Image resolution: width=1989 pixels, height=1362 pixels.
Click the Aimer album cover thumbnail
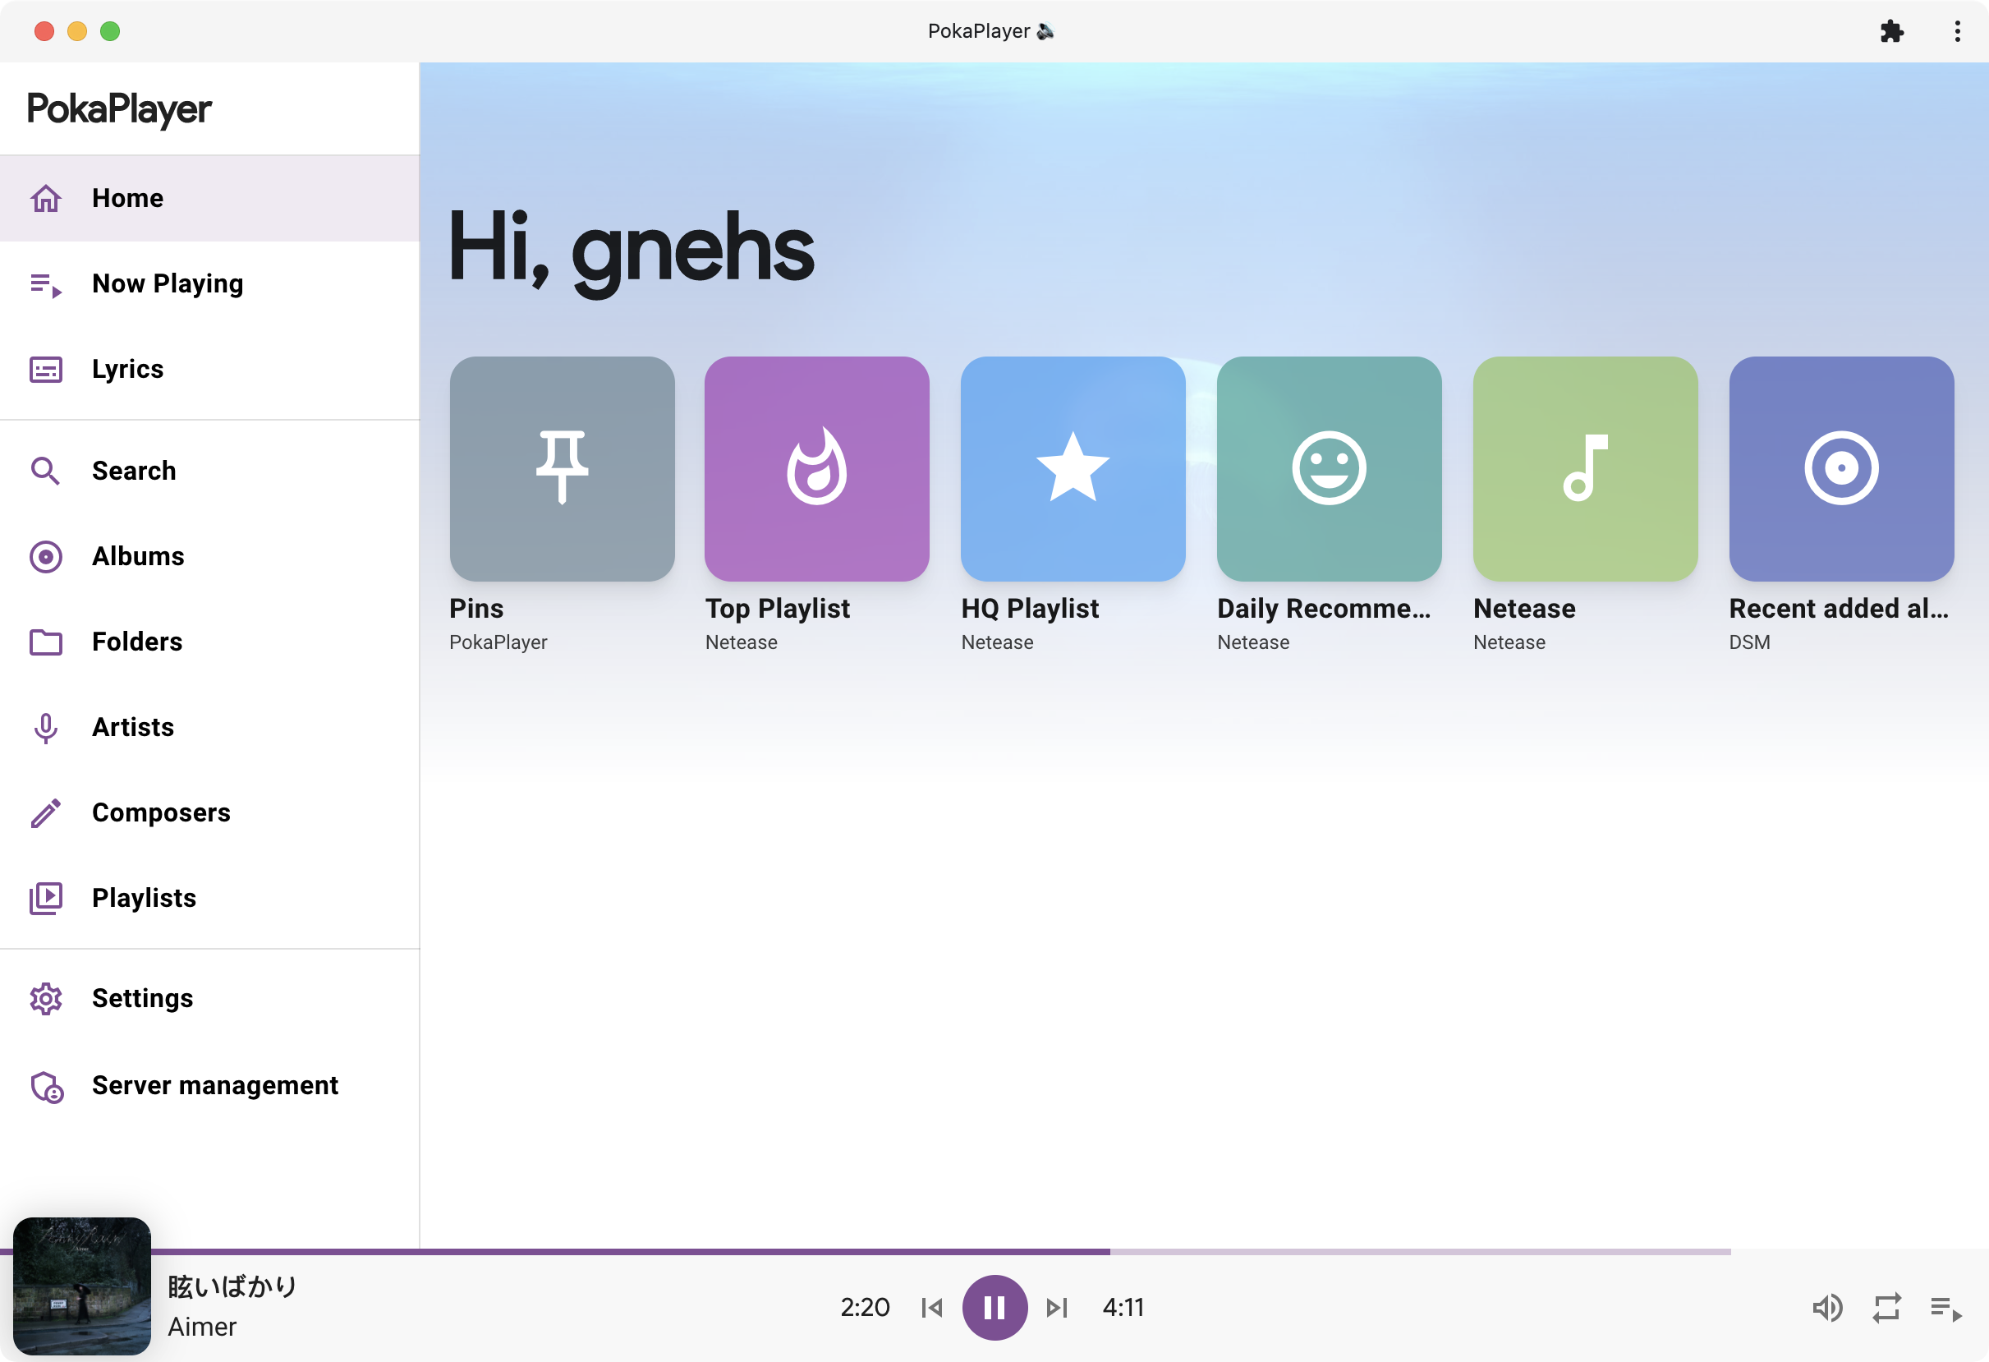tap(82, 1286)
